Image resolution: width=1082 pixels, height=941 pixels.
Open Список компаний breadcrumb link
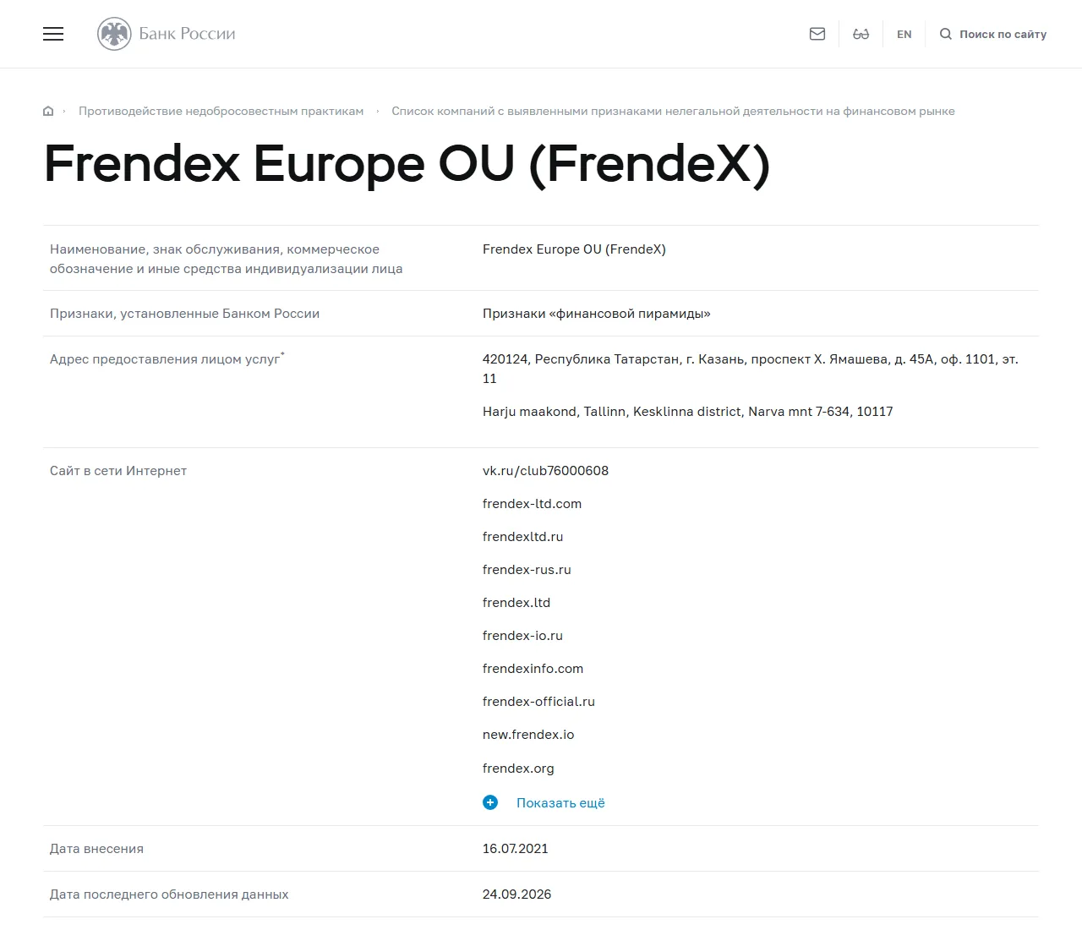click(673, 111)
